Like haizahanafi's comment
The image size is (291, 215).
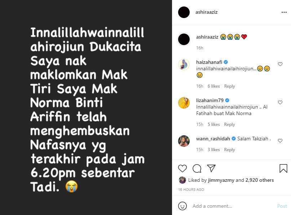280,64
